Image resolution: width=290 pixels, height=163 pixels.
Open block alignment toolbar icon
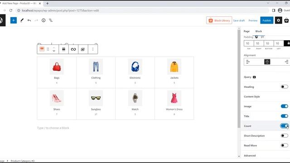tap(63, 49)
